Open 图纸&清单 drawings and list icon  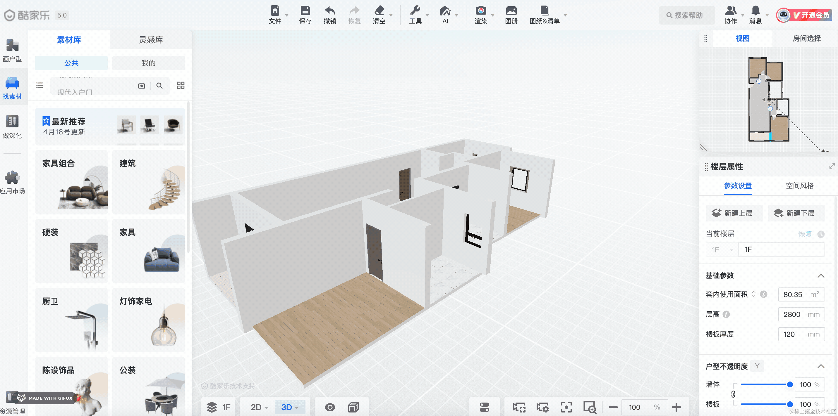point(545,11)
